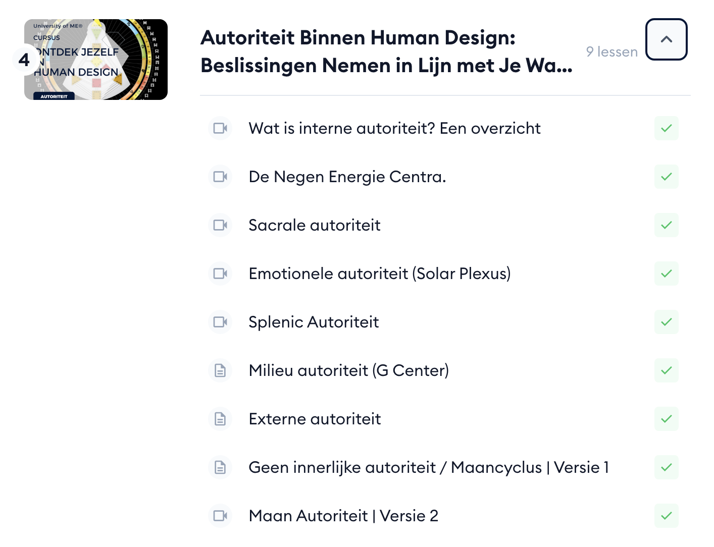Toggle completion checkmark for Splenic Autoriteit
Viewport: 714px width, 547px height.
(x=666, y=322)
